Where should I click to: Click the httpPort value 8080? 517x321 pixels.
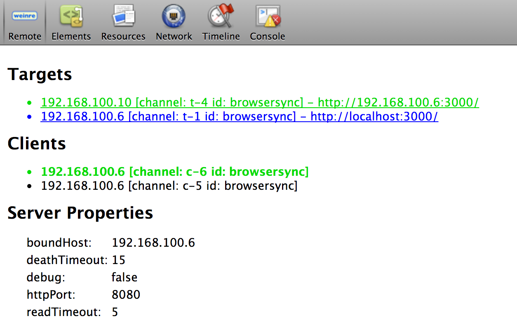(x=126, y=295)
